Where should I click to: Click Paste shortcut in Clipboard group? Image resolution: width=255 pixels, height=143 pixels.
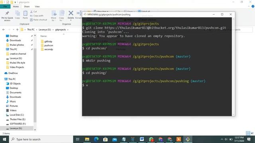(x=39, y=20)
